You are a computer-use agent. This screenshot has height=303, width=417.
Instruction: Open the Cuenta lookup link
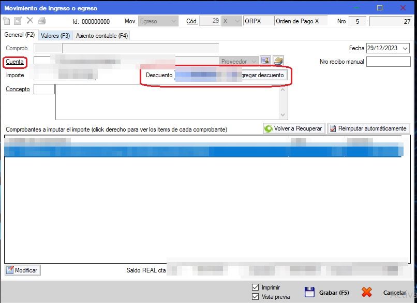[14, 62]
